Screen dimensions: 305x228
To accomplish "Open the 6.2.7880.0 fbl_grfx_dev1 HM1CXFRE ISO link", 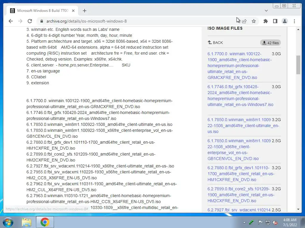I will tap(241, 174).
